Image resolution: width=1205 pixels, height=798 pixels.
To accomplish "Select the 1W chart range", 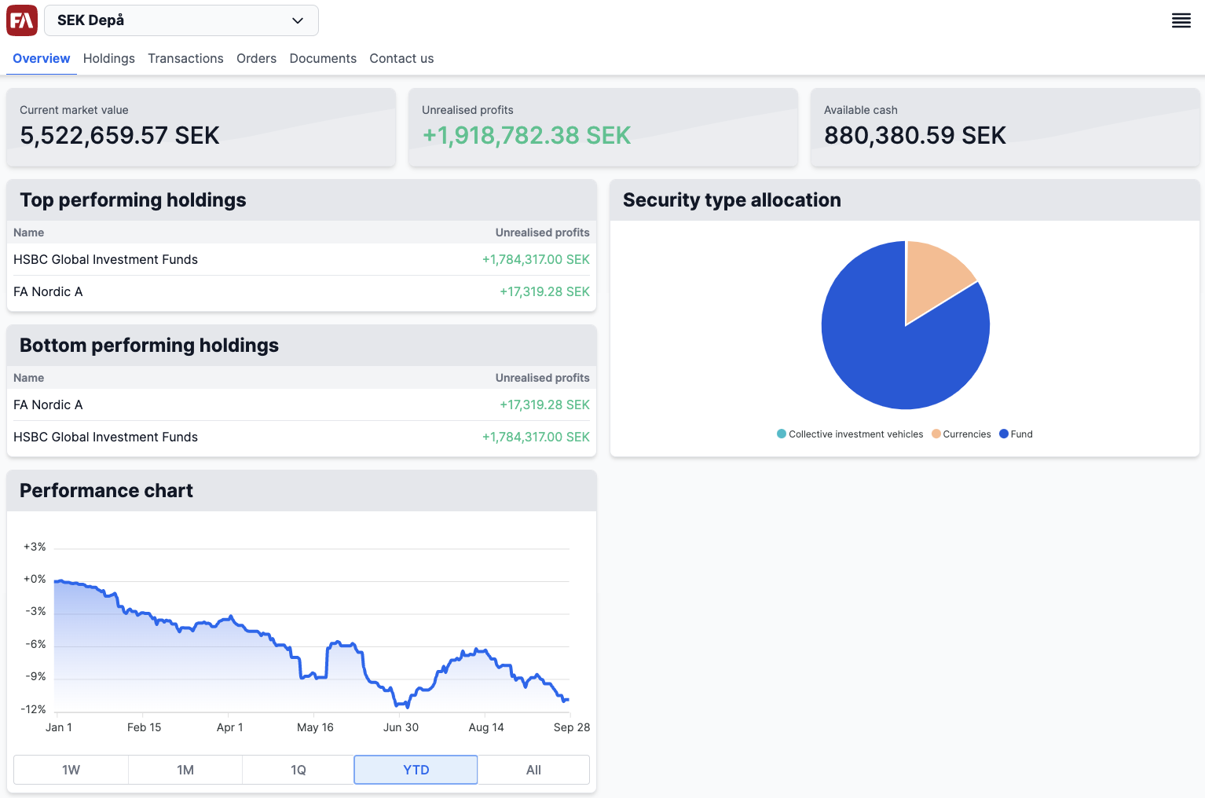I will coord(71,770).
